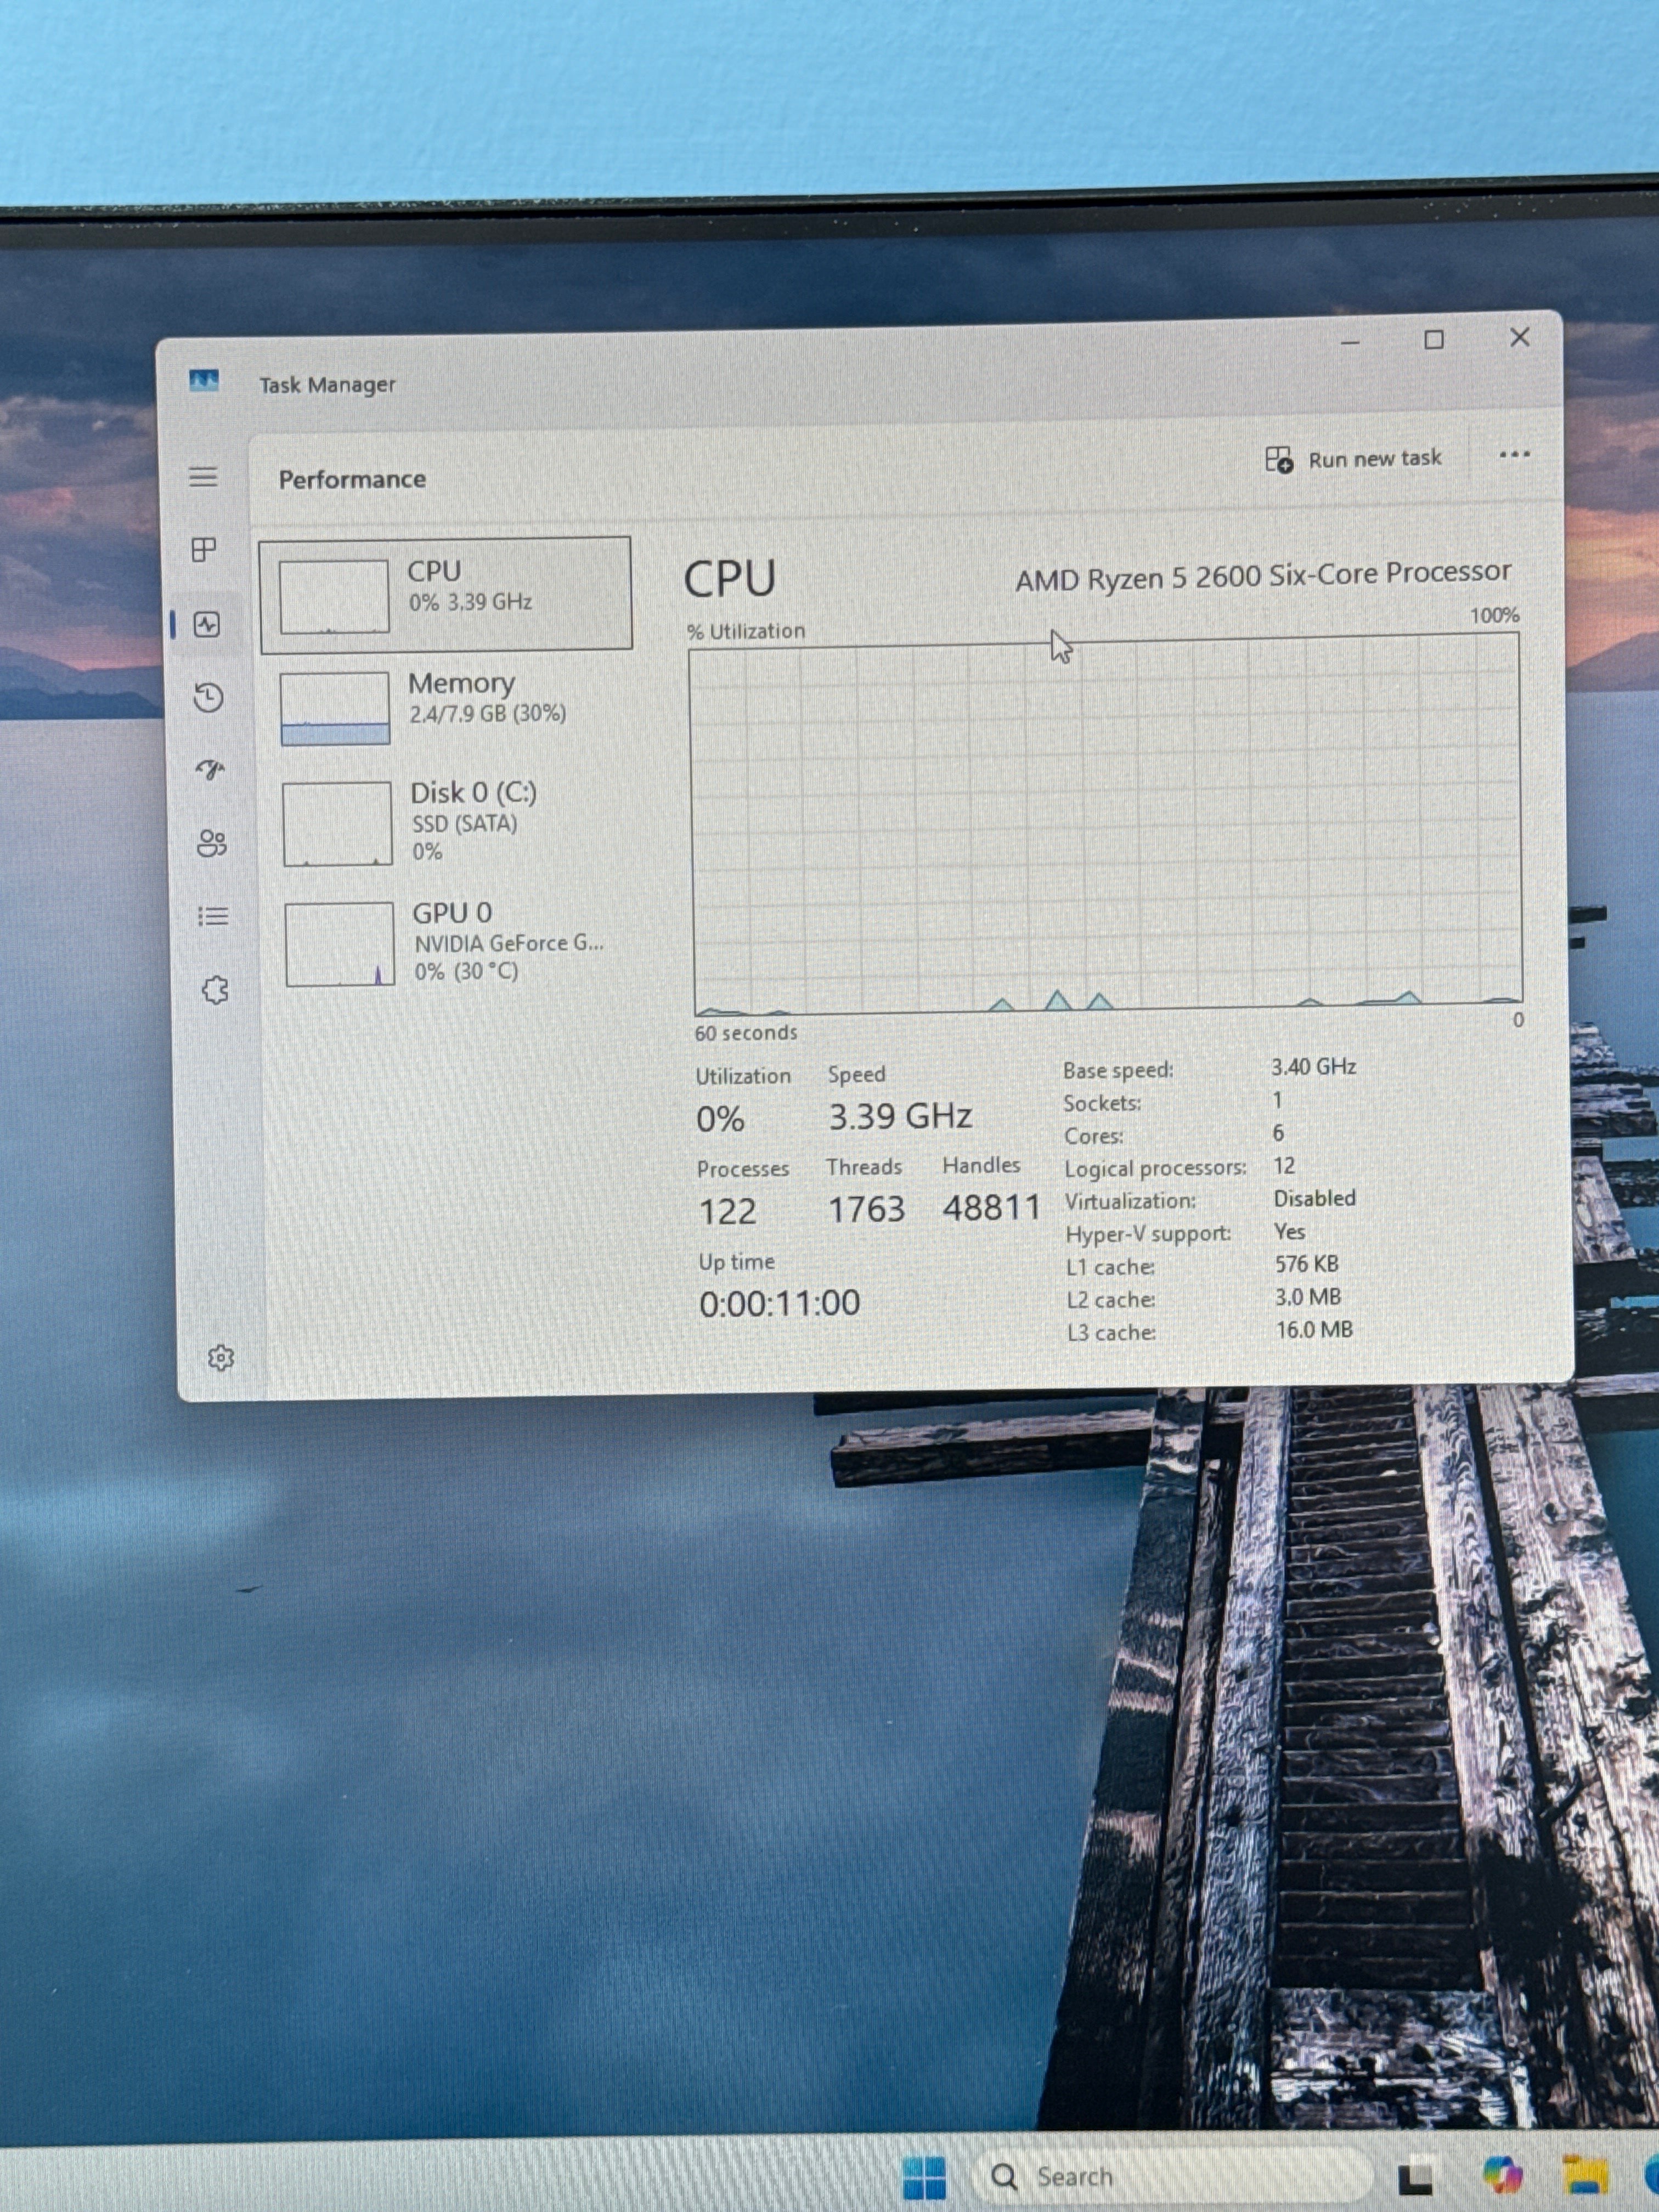Open the Startup apps icon

(x=210, y=769)
